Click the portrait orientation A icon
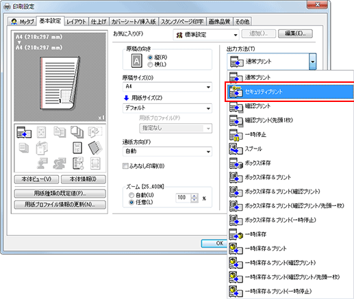Image resolution: width=354 pixels, height=299 pixels. click(136, 61)
